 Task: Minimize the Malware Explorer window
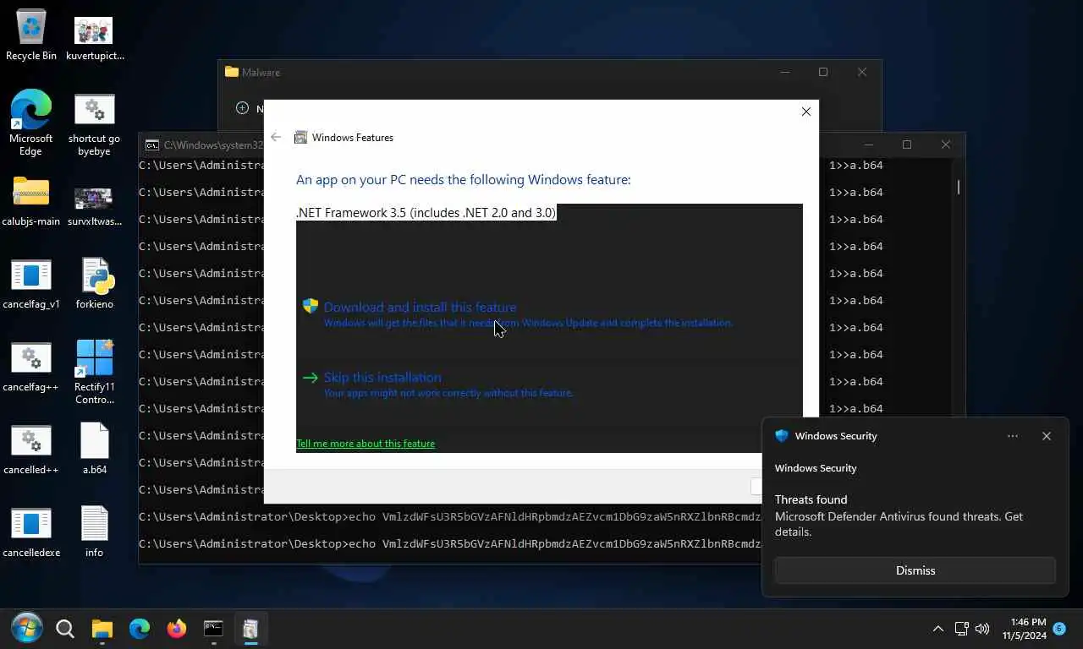tap(784, 73)
